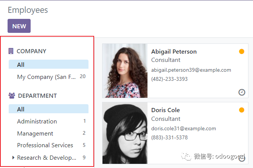Click the Doris Cole name link
This screenshot has height=168, width=253.
point(166,110)
